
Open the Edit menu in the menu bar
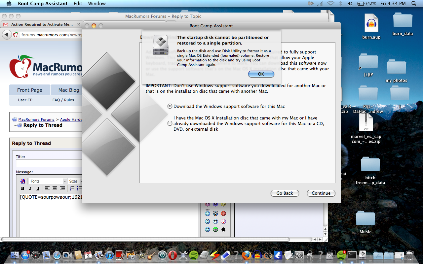[x=78, y=4]
